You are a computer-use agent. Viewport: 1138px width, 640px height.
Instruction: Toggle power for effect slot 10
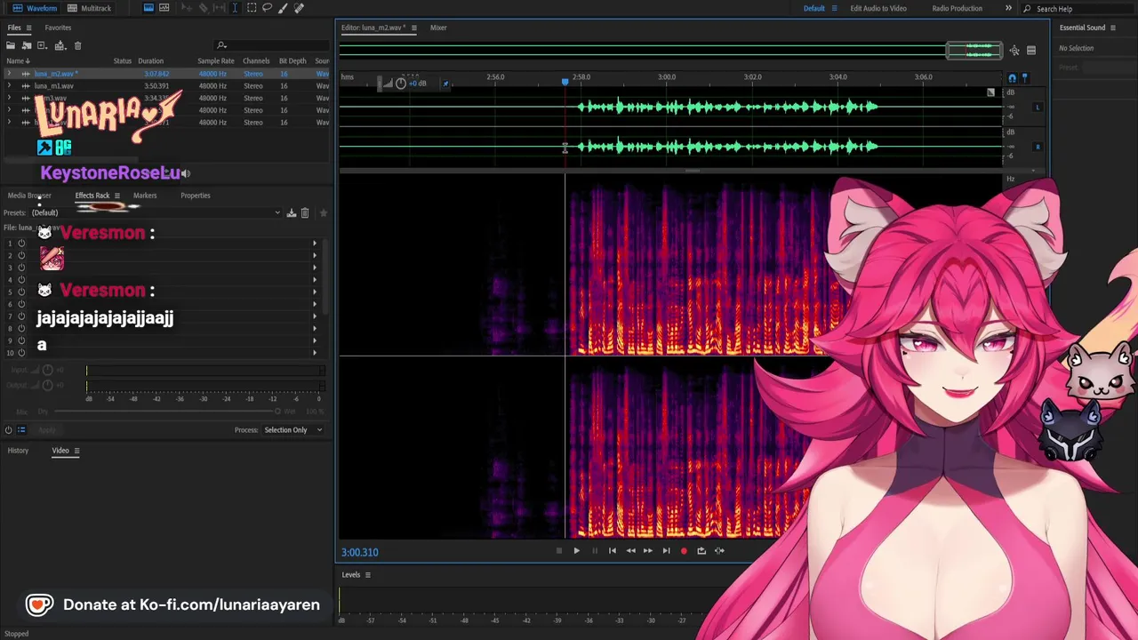click(x=21, y=353)
